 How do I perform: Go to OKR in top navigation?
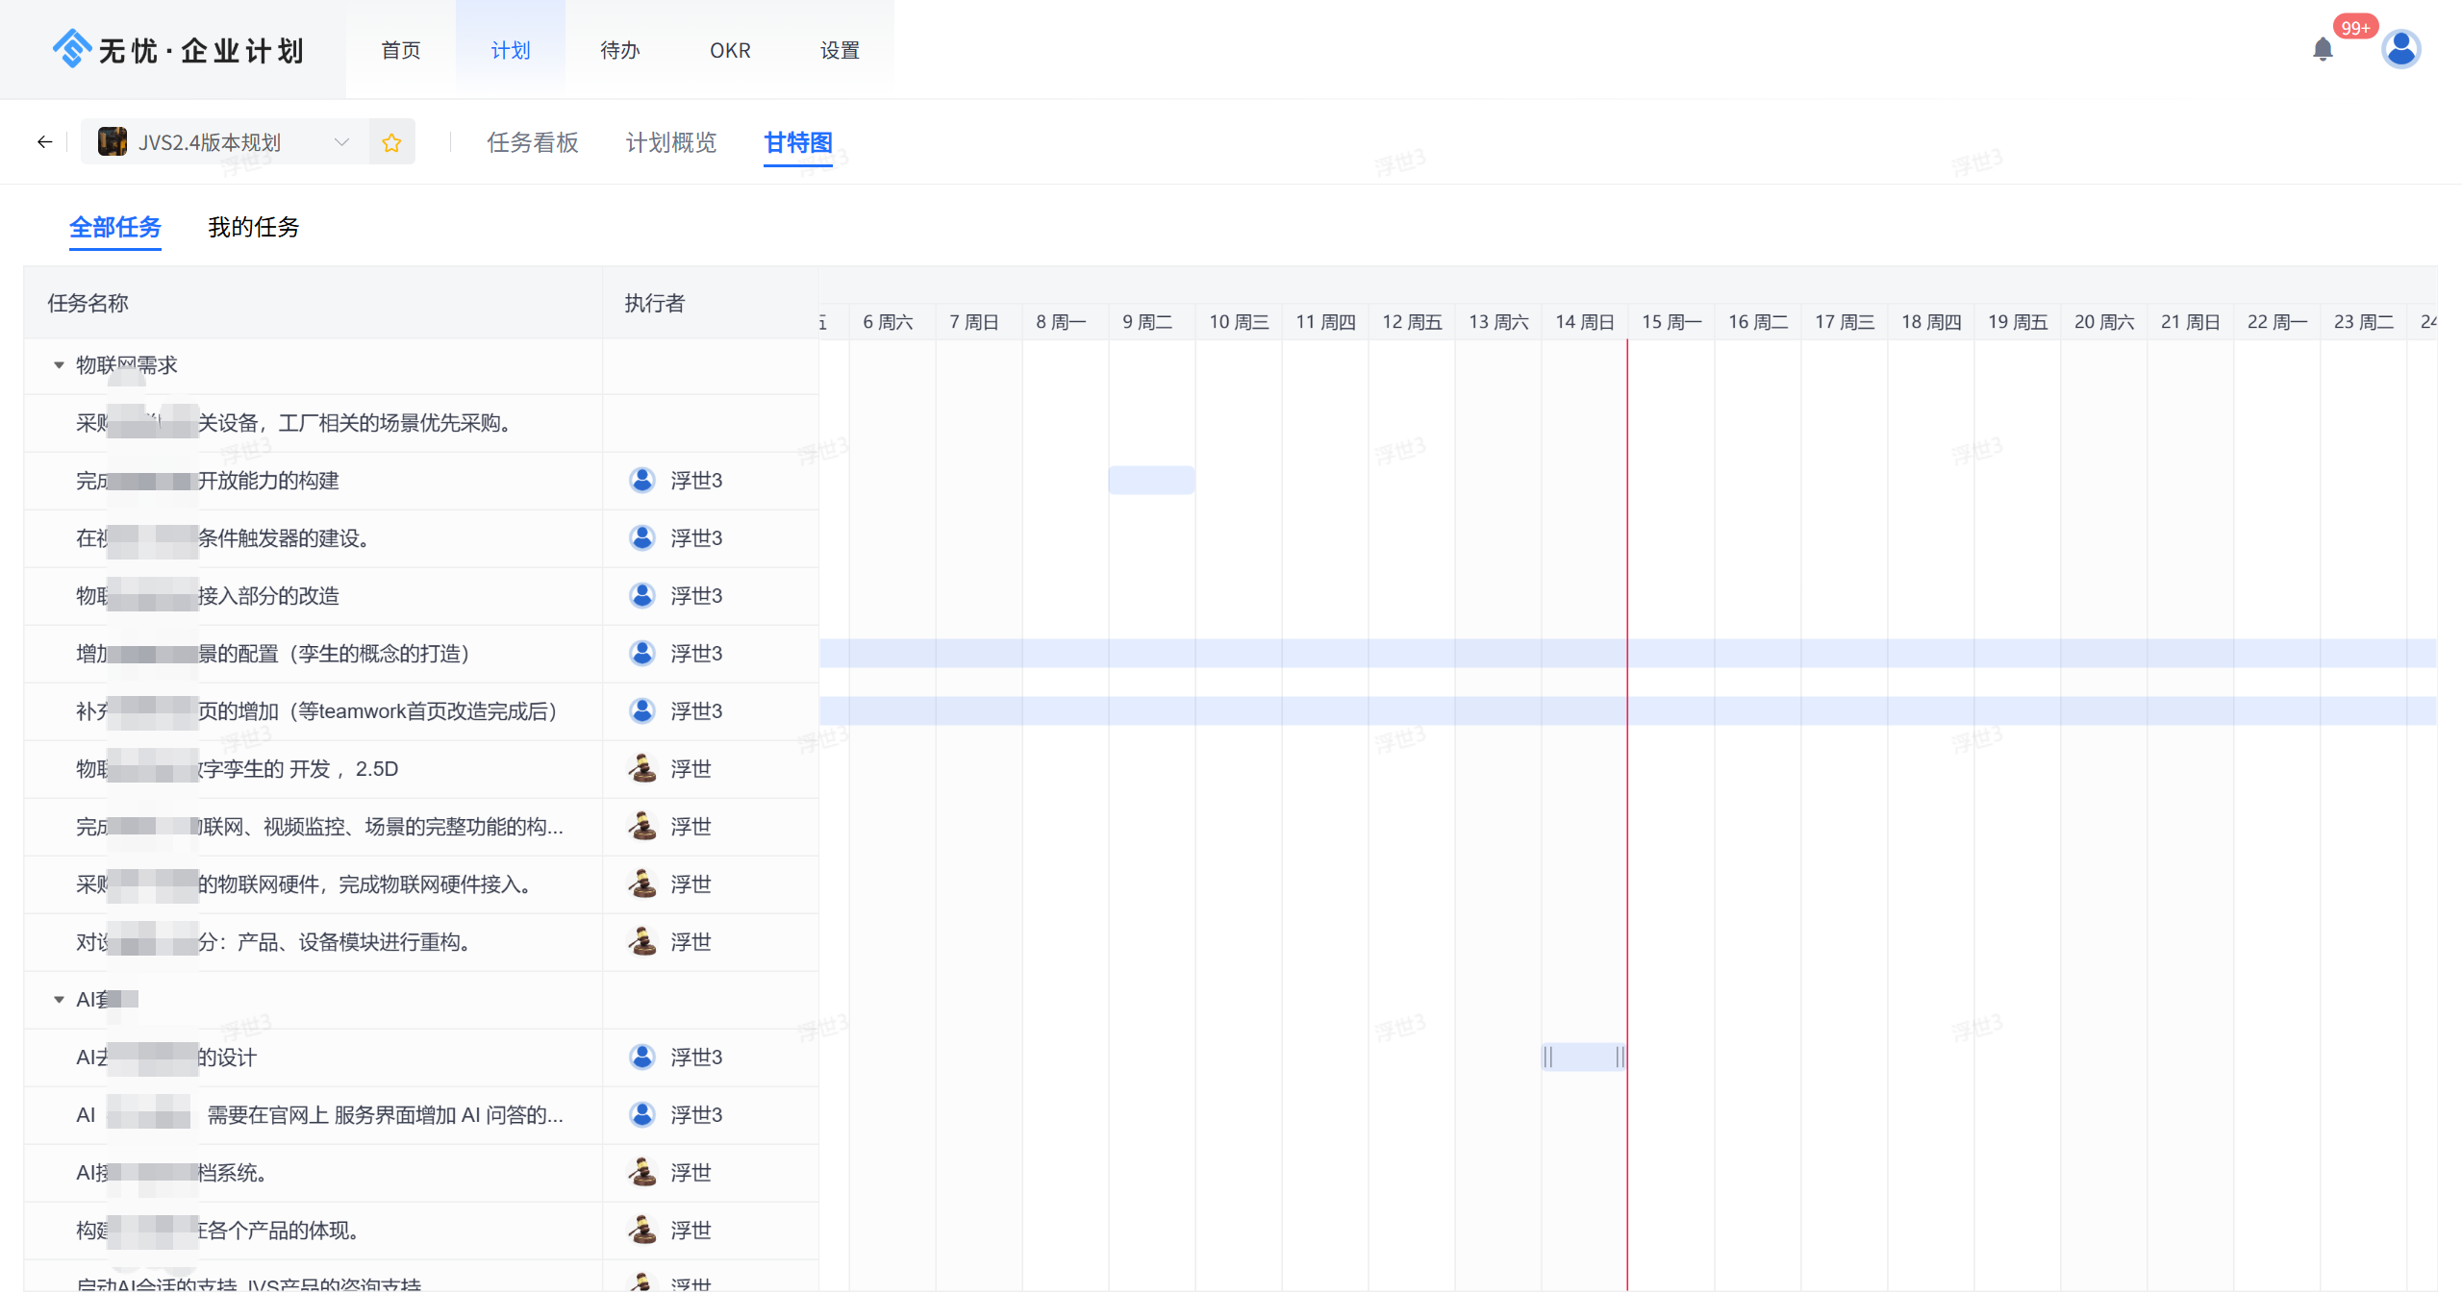pyautogui.click(x=729, y=50)
